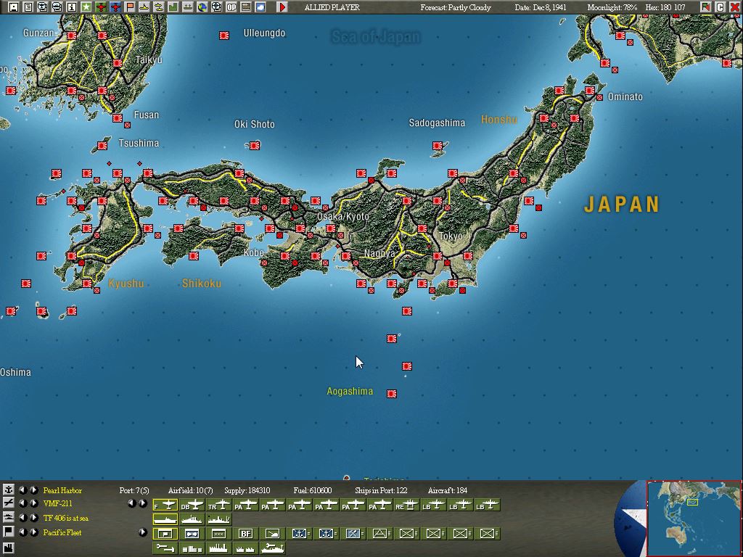Click the Pacific Fleet label

[x=62, y=532]
